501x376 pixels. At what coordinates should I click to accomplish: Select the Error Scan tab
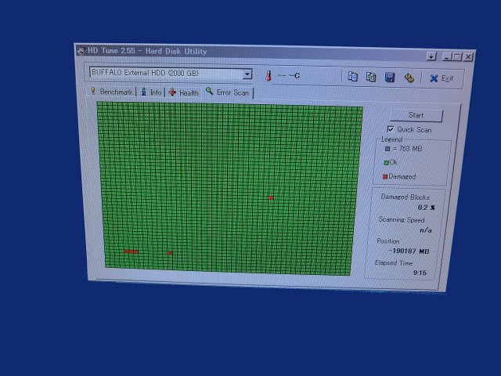pos(228,92)
